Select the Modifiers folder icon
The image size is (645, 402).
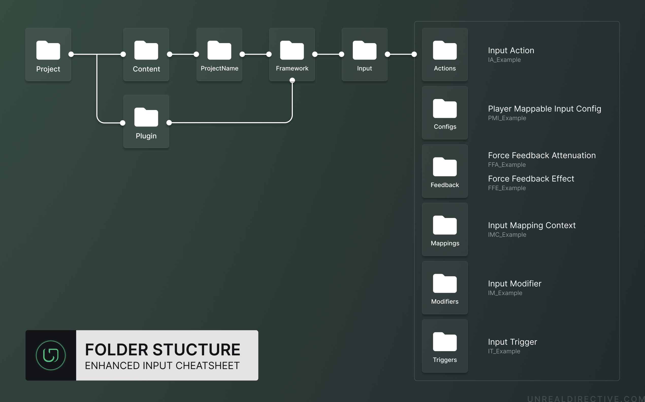(444, 283)
